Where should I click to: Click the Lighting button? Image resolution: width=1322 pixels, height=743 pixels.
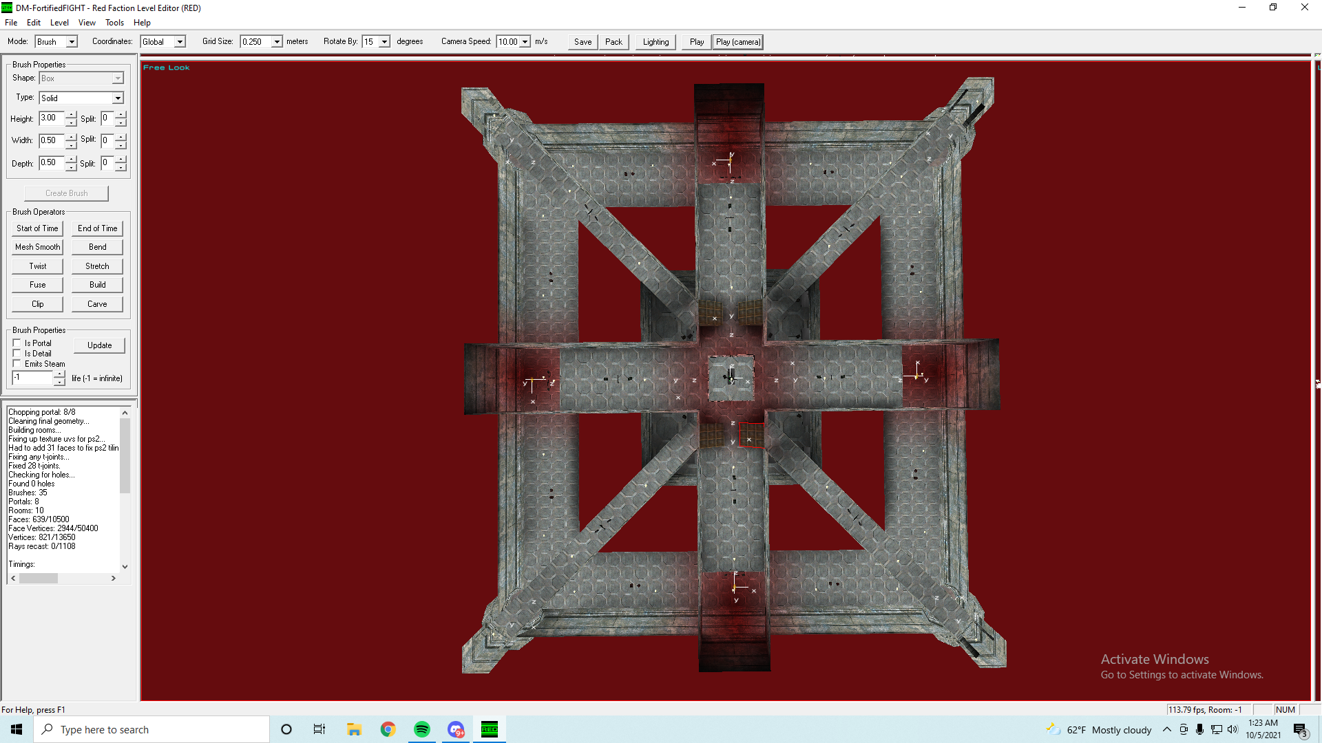point(655,42)
